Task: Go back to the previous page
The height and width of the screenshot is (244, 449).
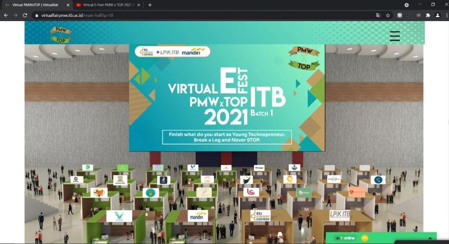Action: tap(6, 15)
